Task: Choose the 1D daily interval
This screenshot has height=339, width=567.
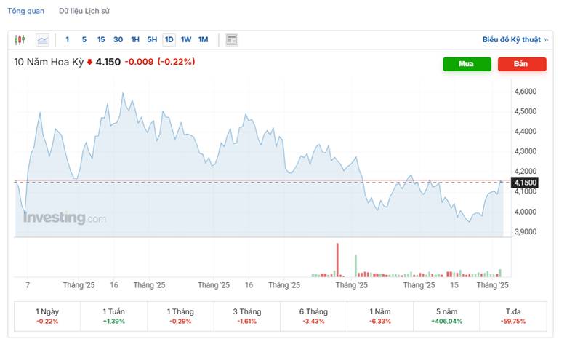Action: click(x=169, y=39)
